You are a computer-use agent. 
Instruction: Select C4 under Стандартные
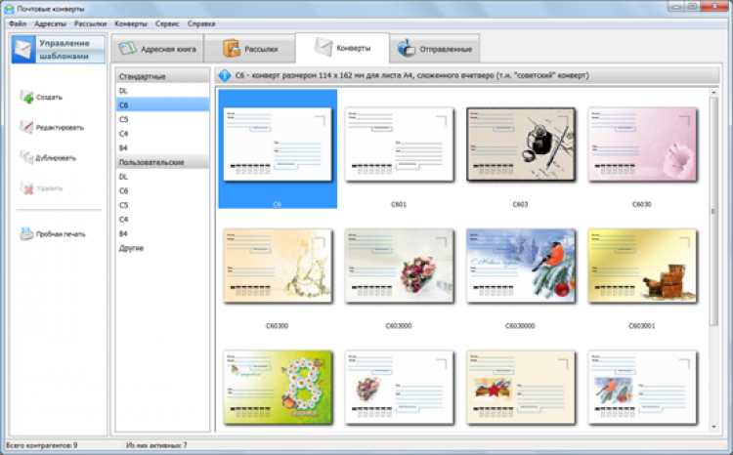(162, 134)
